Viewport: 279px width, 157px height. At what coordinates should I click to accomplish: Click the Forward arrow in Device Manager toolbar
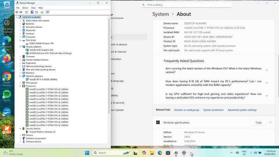click(21, 12)
